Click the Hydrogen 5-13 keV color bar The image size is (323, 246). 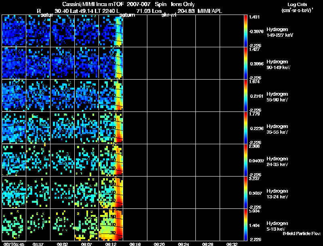[x=246, y=225]
